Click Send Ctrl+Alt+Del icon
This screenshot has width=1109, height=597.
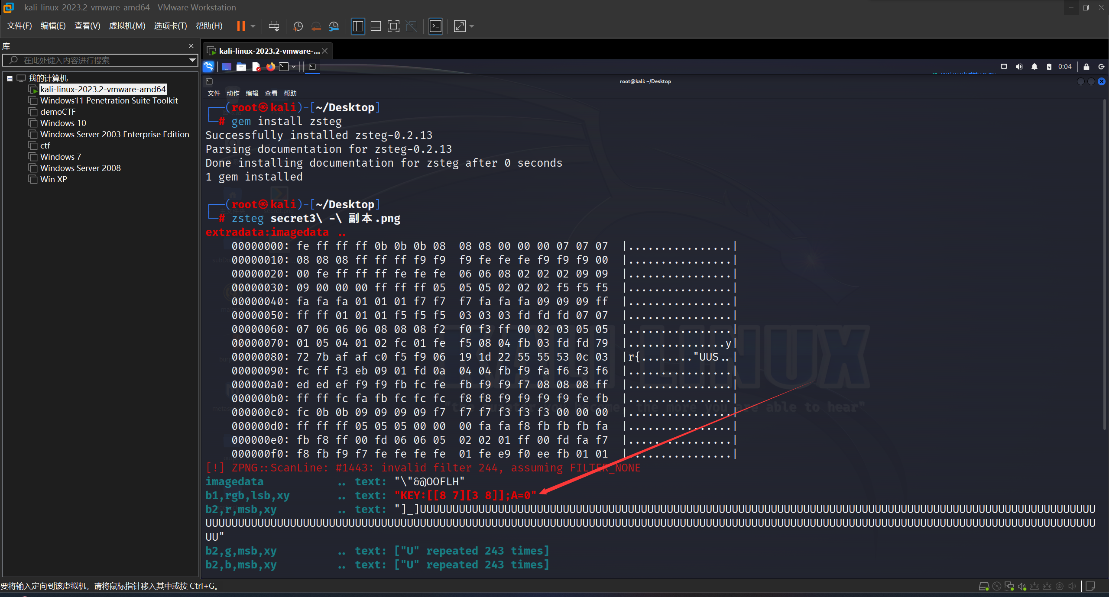pyautogui.click(x=274, y=26)
